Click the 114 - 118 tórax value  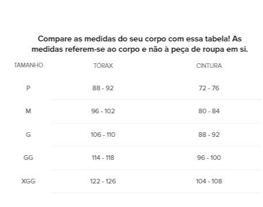(103, 158)
